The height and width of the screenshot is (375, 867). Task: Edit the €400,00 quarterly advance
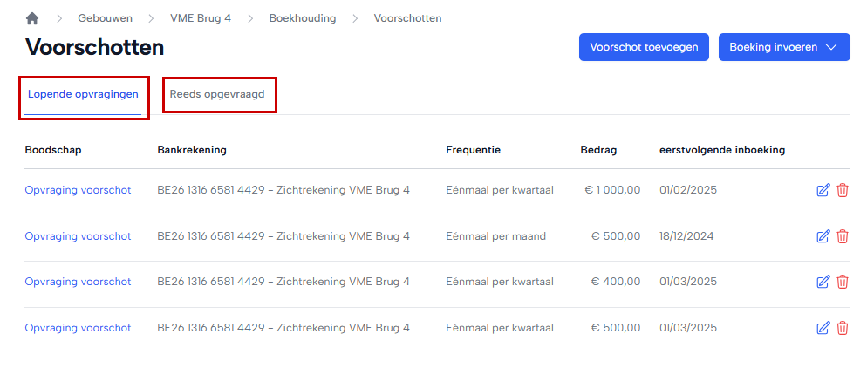[x=823, y=282]
